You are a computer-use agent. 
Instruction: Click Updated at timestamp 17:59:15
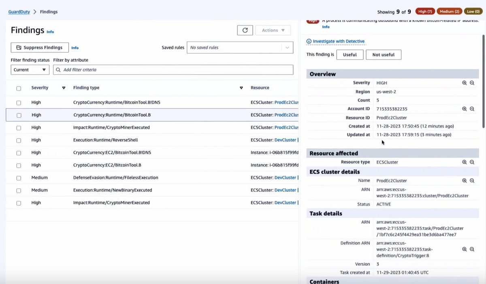point(414,135)
